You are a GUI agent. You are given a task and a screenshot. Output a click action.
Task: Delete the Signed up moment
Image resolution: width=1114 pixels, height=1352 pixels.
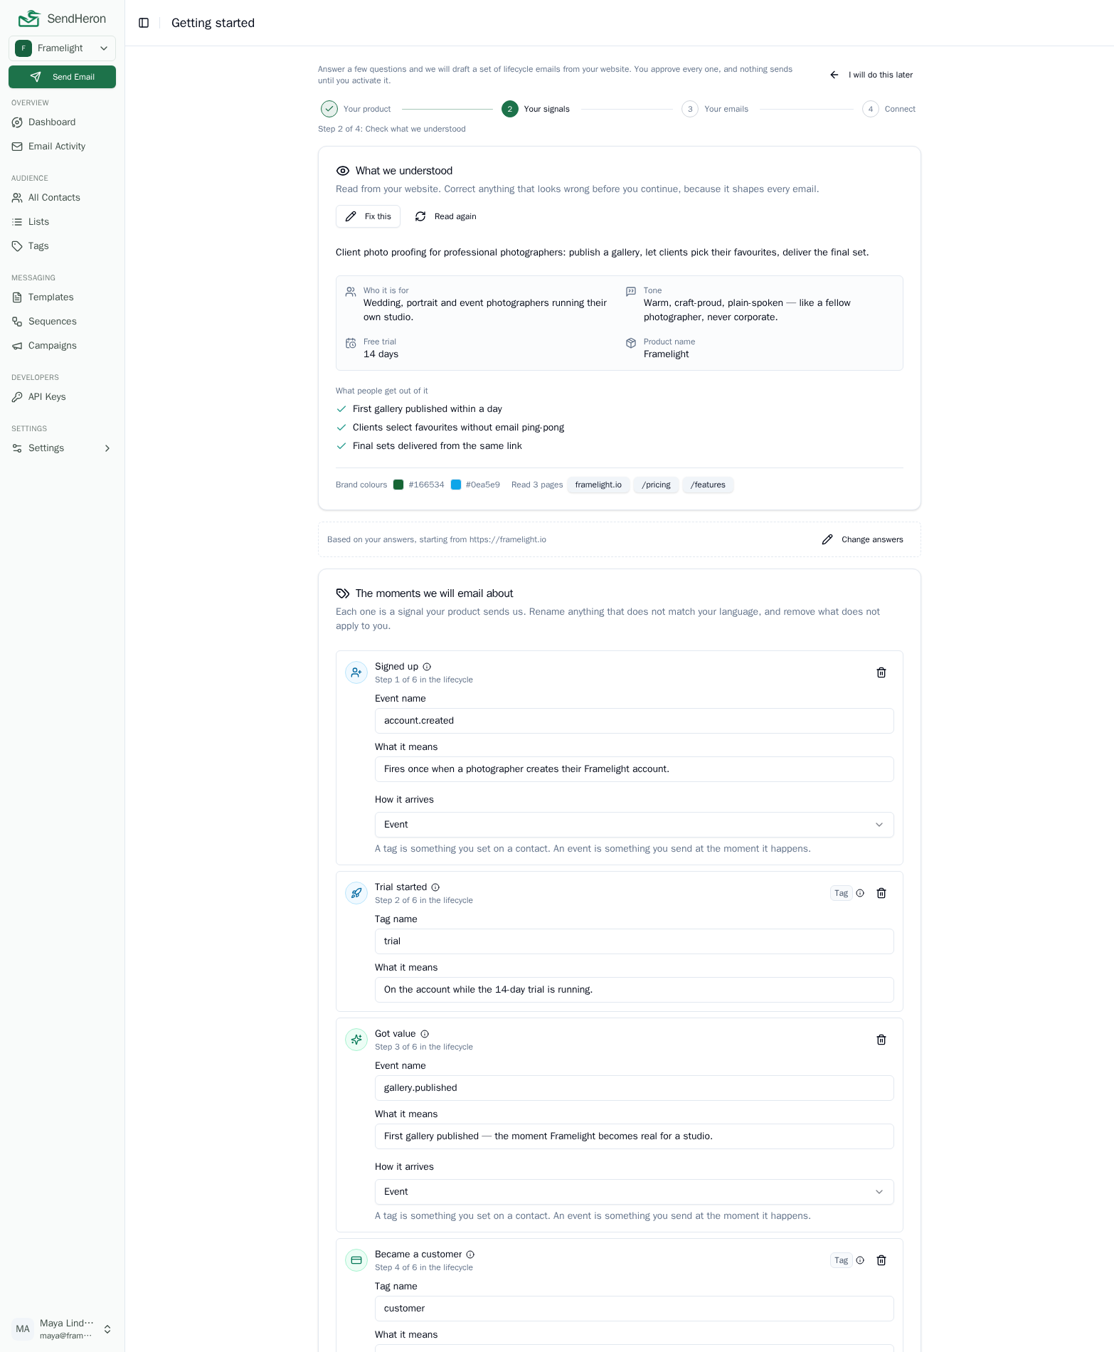click(x=881, y=672)
